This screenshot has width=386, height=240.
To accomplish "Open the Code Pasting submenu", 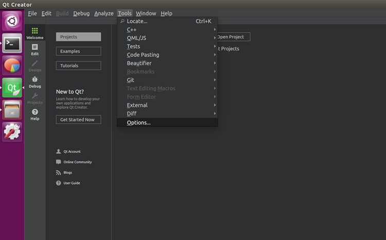I will [167, 55].
